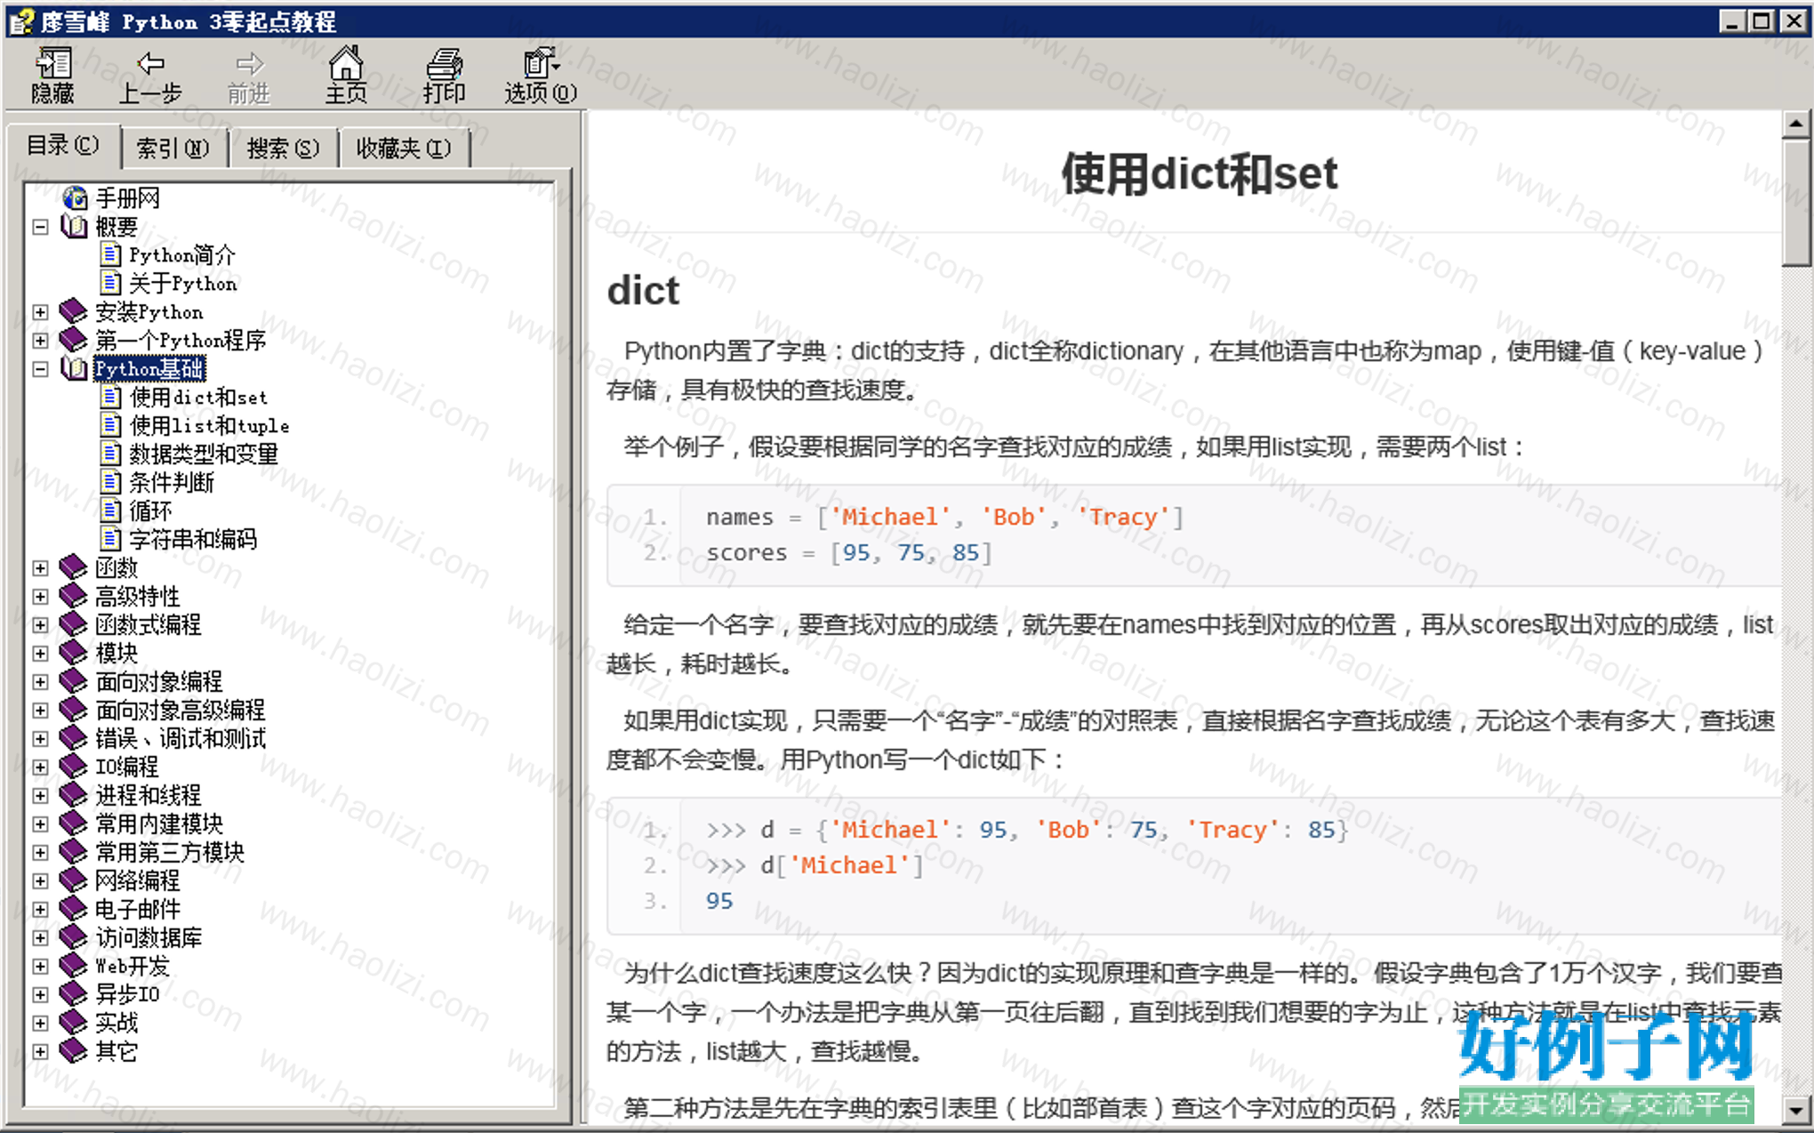Open the 关于Python topic
The image size is (1814, 1133).
point(183,283)
